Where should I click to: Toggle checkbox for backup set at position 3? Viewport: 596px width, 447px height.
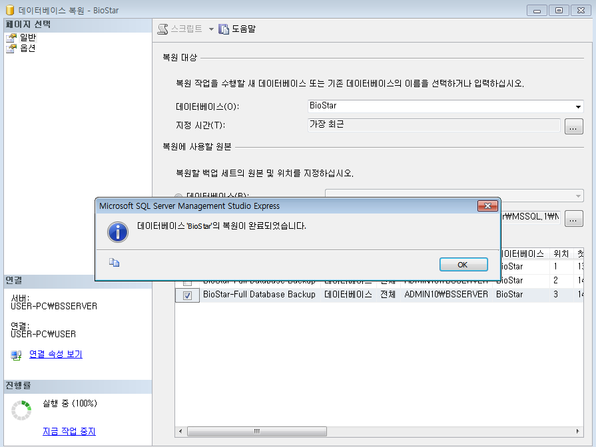coord(187,295)
